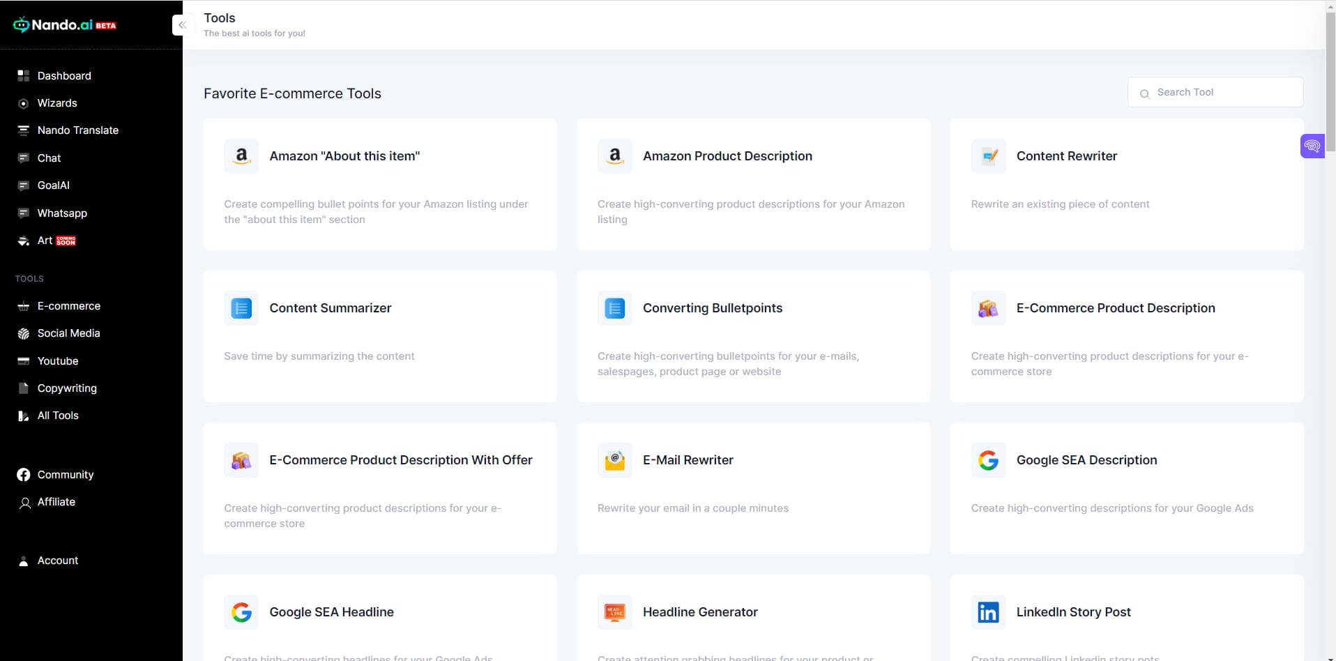Open the Headline Generator tool icon

614,611
